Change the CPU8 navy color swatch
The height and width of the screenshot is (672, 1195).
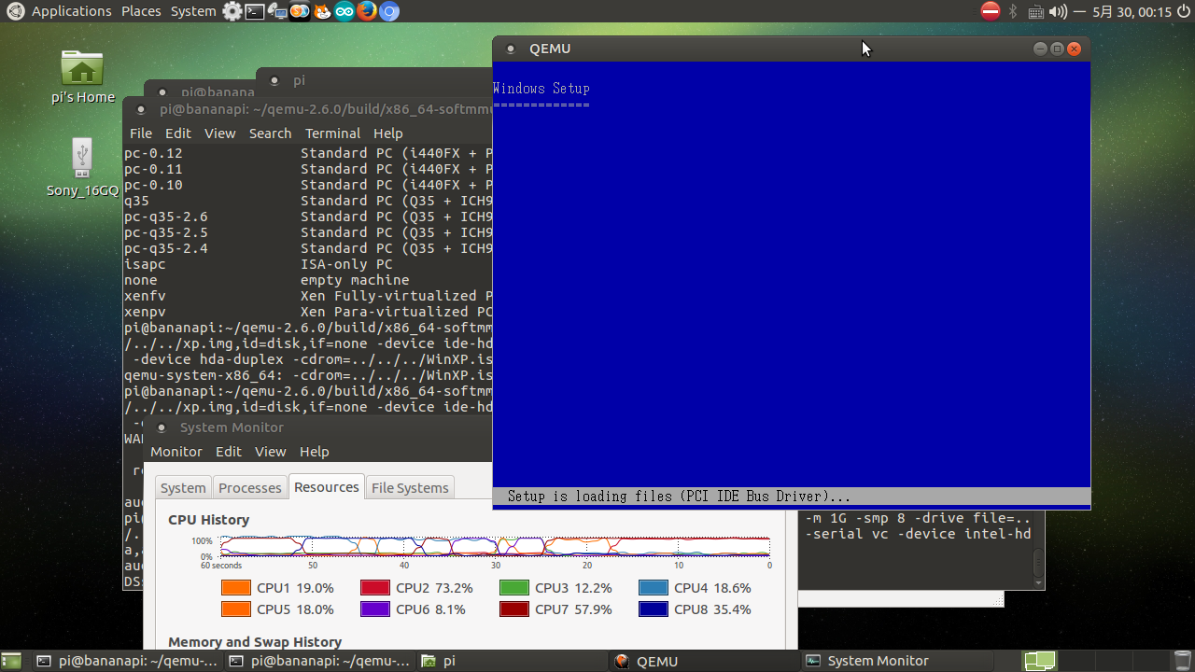click(654, 609)
